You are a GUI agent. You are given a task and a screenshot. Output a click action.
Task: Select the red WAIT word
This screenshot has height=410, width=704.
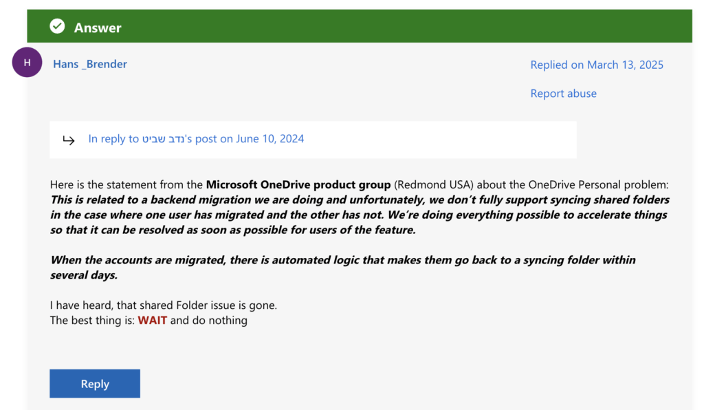point(152,320)
